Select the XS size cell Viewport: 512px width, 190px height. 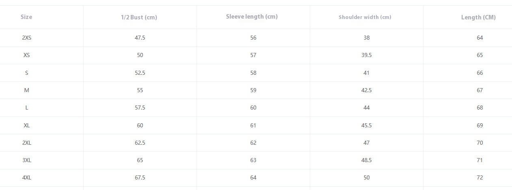[27, 55]
